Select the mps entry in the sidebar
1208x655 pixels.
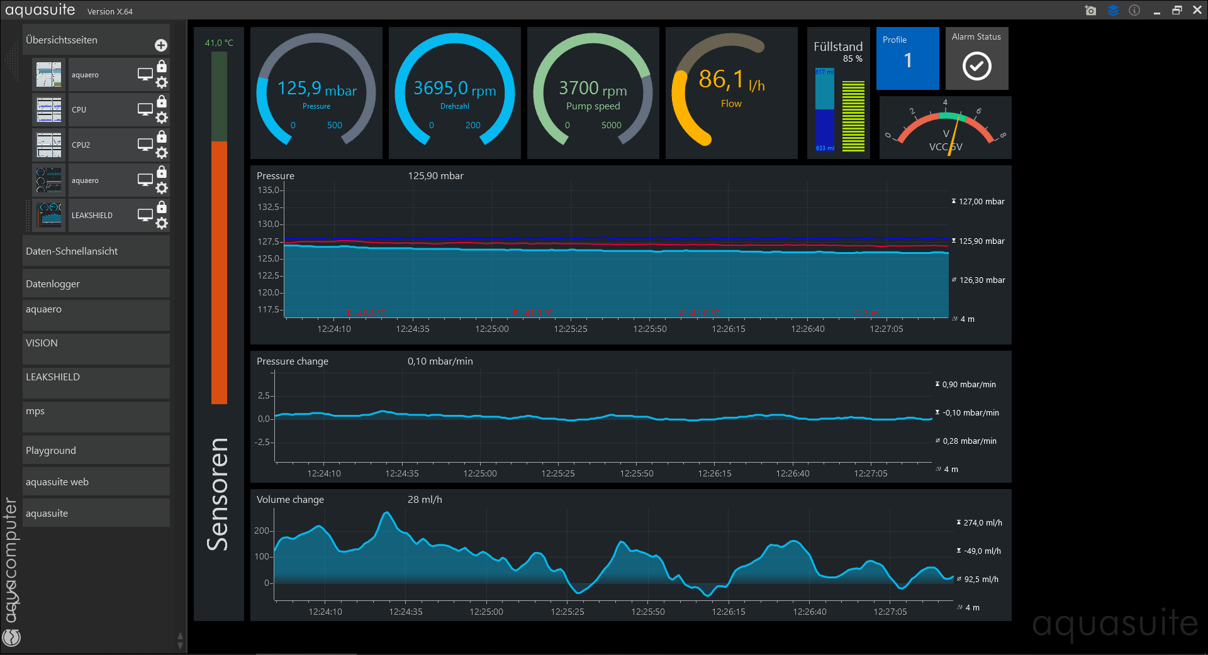[x=96, y=411]
